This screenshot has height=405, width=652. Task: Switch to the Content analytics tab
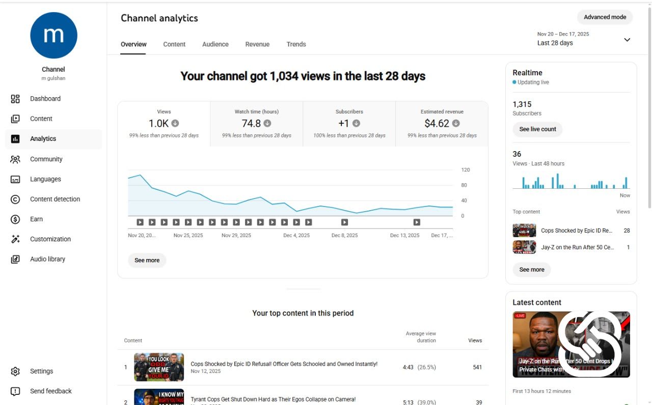coord(174,44)
